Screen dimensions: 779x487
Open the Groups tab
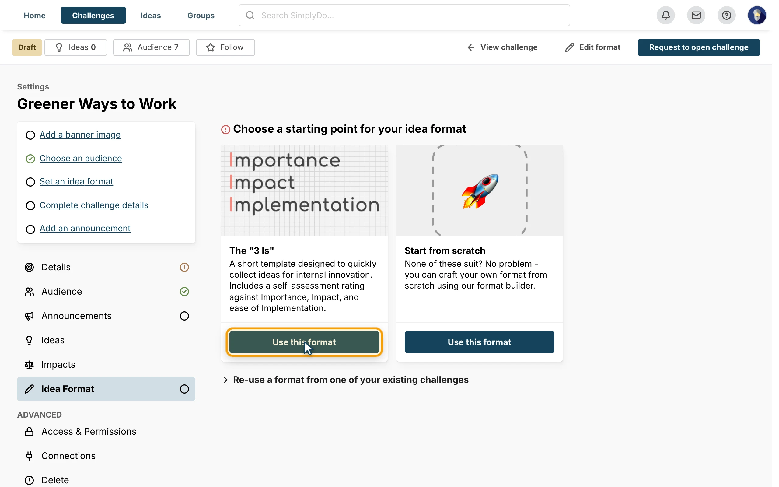pyautogui.click(x=201, y=15)
